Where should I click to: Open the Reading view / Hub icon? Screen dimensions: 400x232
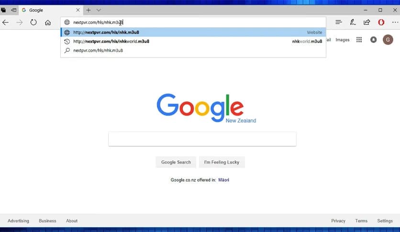(x=339, y=22)
